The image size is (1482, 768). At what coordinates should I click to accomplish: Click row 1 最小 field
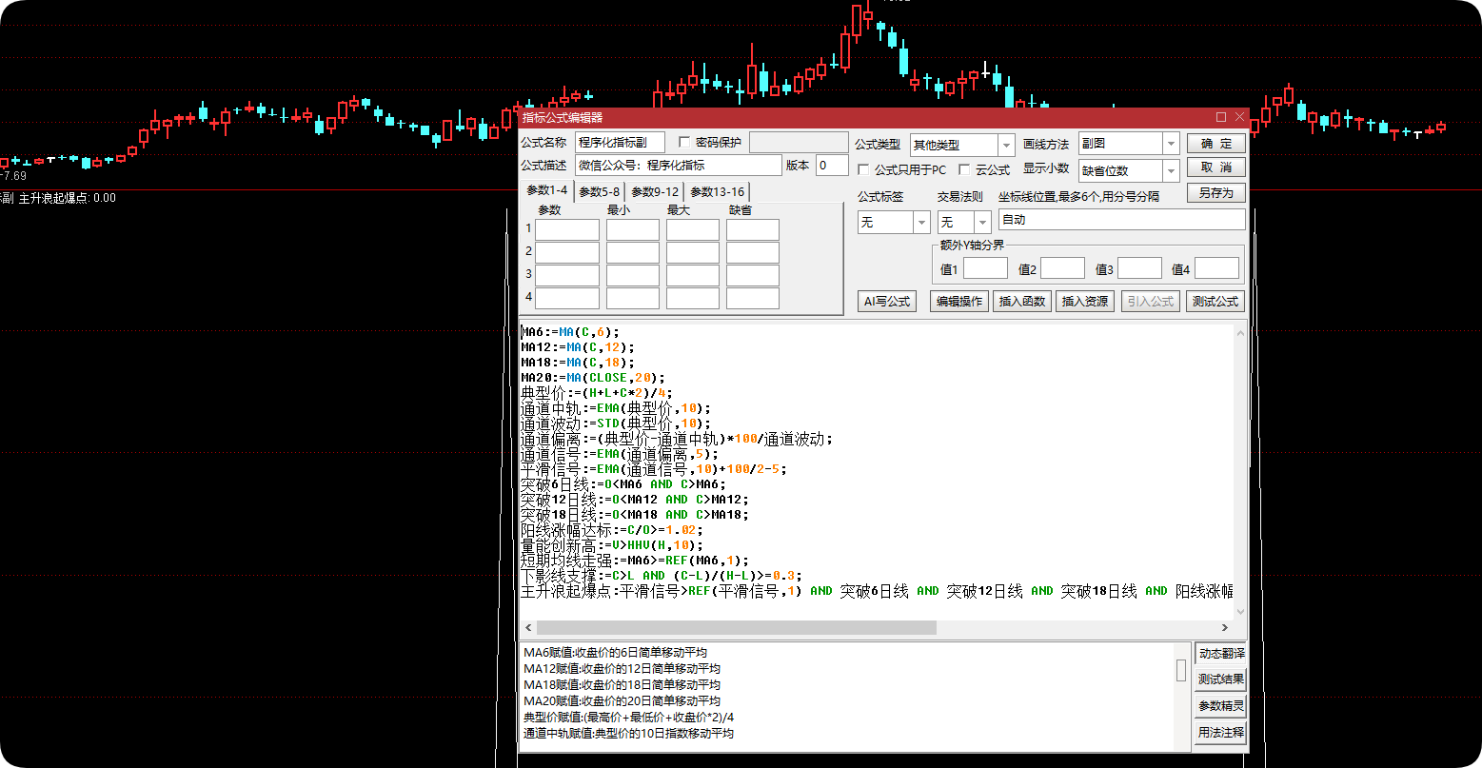(x=632, y=229)
